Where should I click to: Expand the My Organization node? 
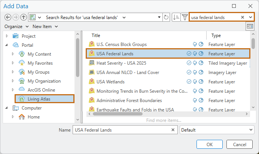[x=13, y=81]
